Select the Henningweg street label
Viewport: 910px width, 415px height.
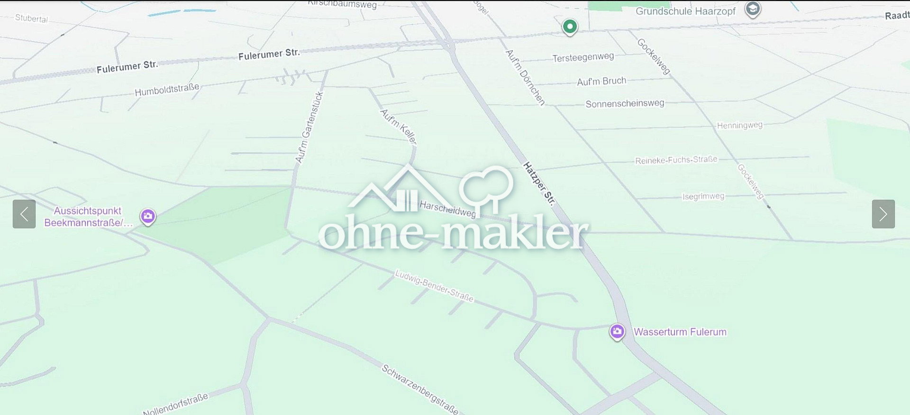pyautogui.click(x=740, y=125)
